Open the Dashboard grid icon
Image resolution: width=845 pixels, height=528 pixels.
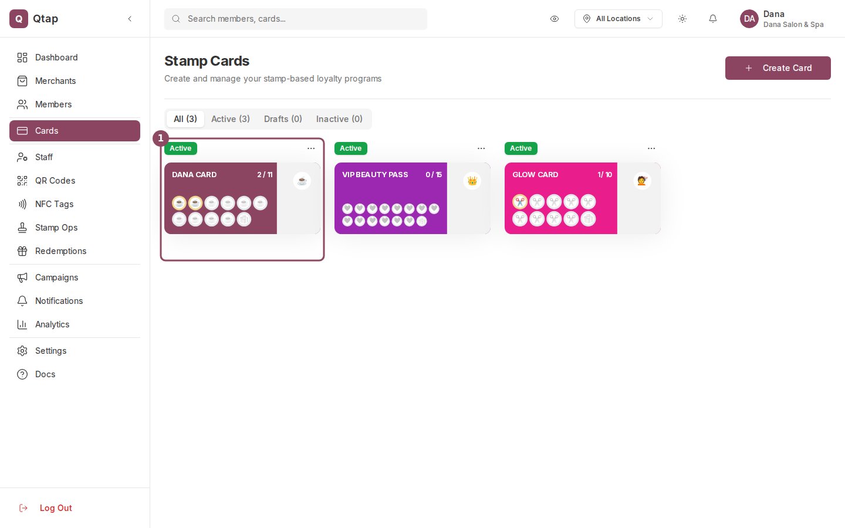pos(22,57)
